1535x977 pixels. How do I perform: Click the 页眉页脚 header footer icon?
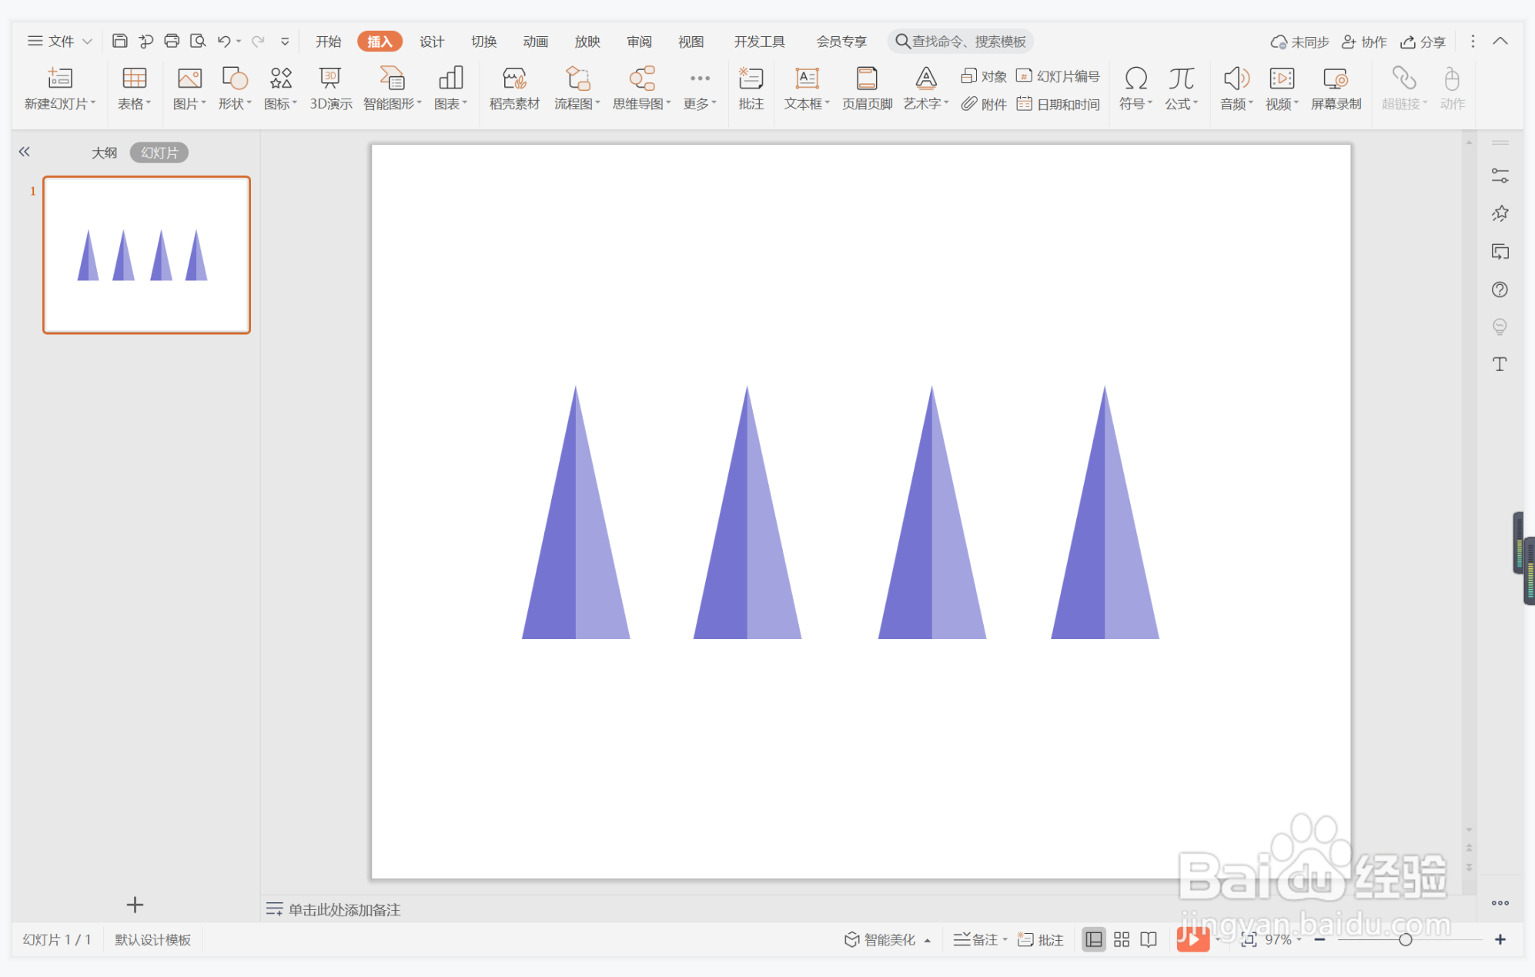pos(867,88)
